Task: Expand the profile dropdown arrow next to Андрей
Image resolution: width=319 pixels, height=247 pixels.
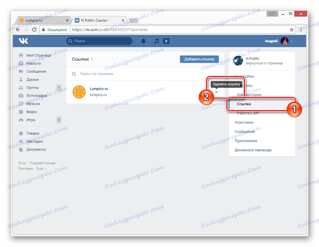Action: 292,41
